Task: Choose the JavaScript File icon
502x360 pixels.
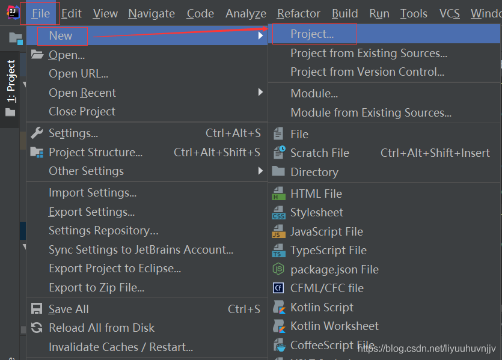Action: 278,231
